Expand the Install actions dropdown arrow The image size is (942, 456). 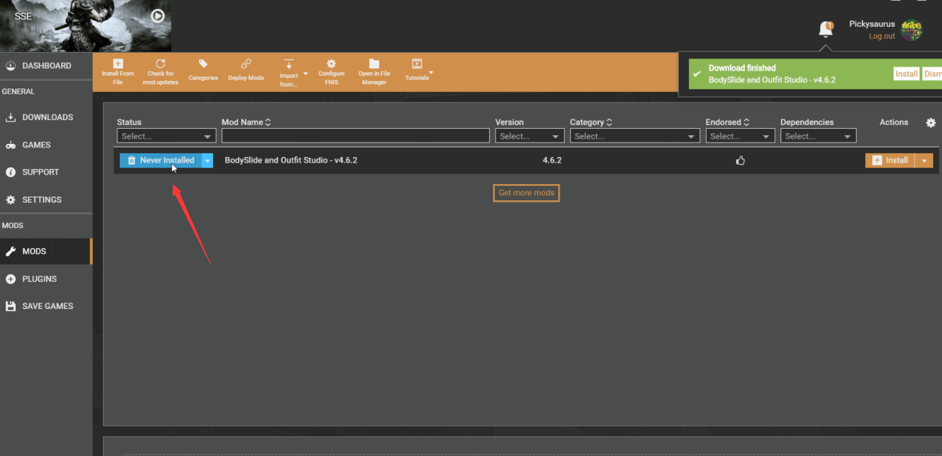[x=924, y=161]
